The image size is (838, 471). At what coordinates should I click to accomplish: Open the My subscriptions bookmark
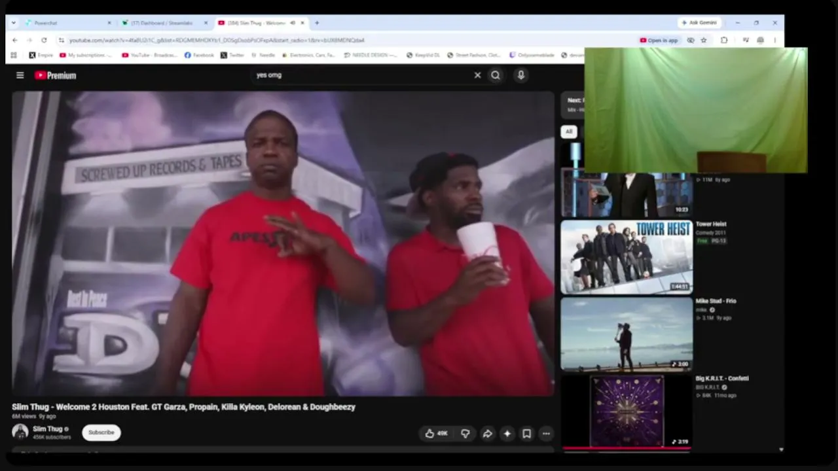[85, 56]
